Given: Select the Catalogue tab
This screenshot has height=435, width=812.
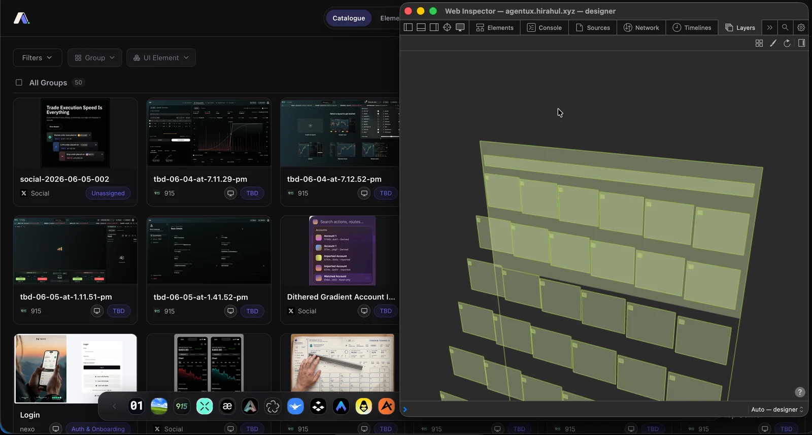Looking at the screenshot, I should [349, 18].
